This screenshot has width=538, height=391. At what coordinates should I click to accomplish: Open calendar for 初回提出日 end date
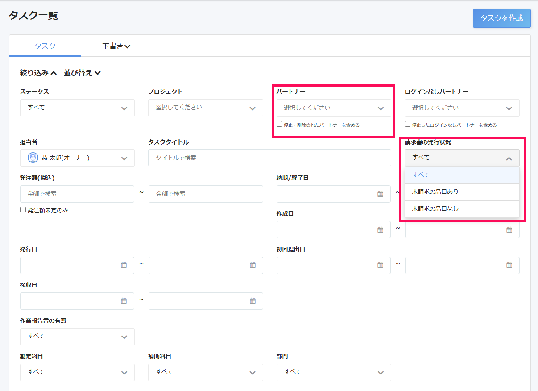pos(509,265)
